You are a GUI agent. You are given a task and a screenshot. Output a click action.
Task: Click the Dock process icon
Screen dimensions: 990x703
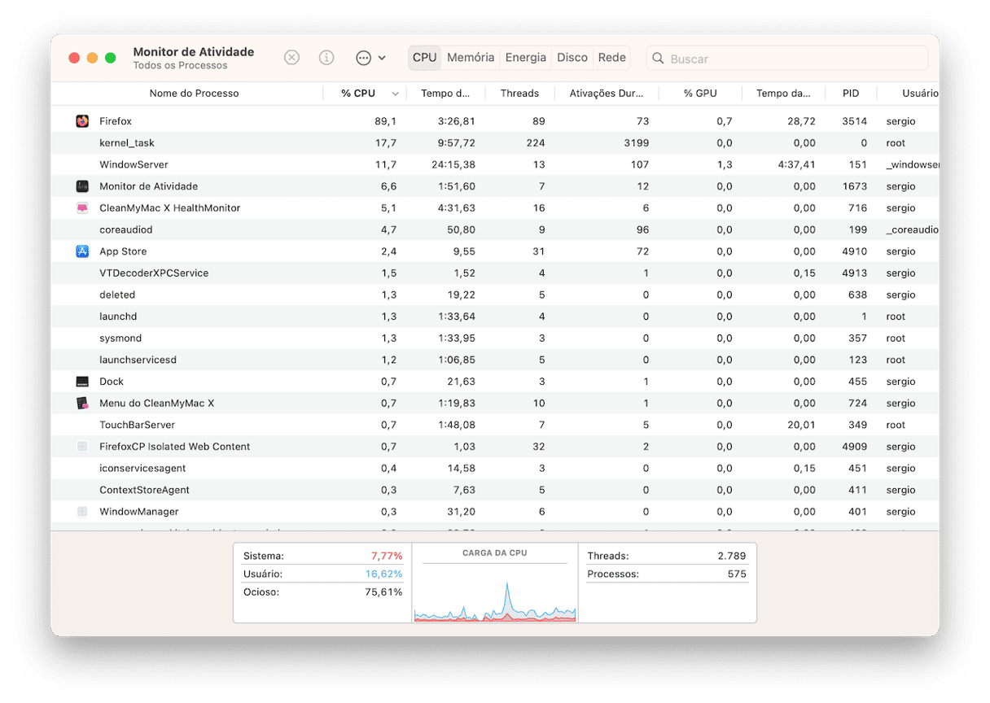tap(82, 382)
